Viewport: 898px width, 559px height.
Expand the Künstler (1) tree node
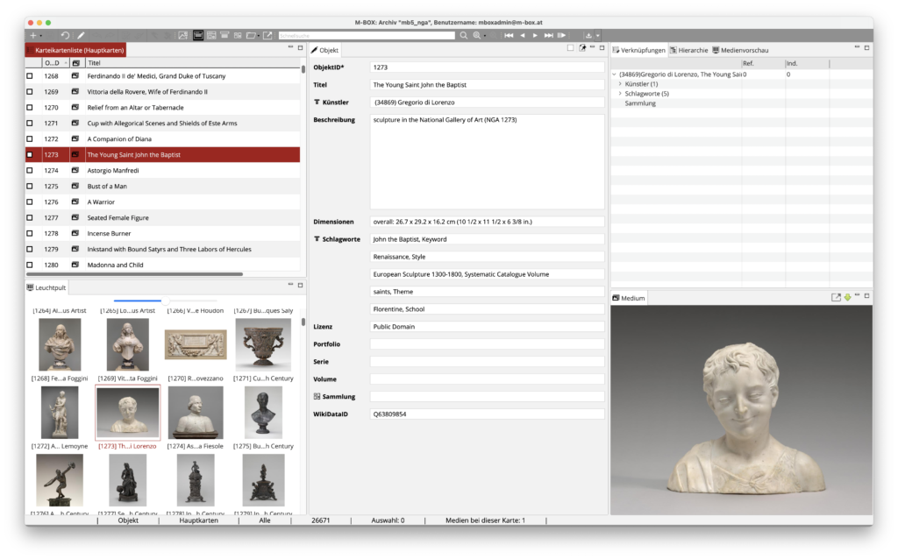[621, 84]
